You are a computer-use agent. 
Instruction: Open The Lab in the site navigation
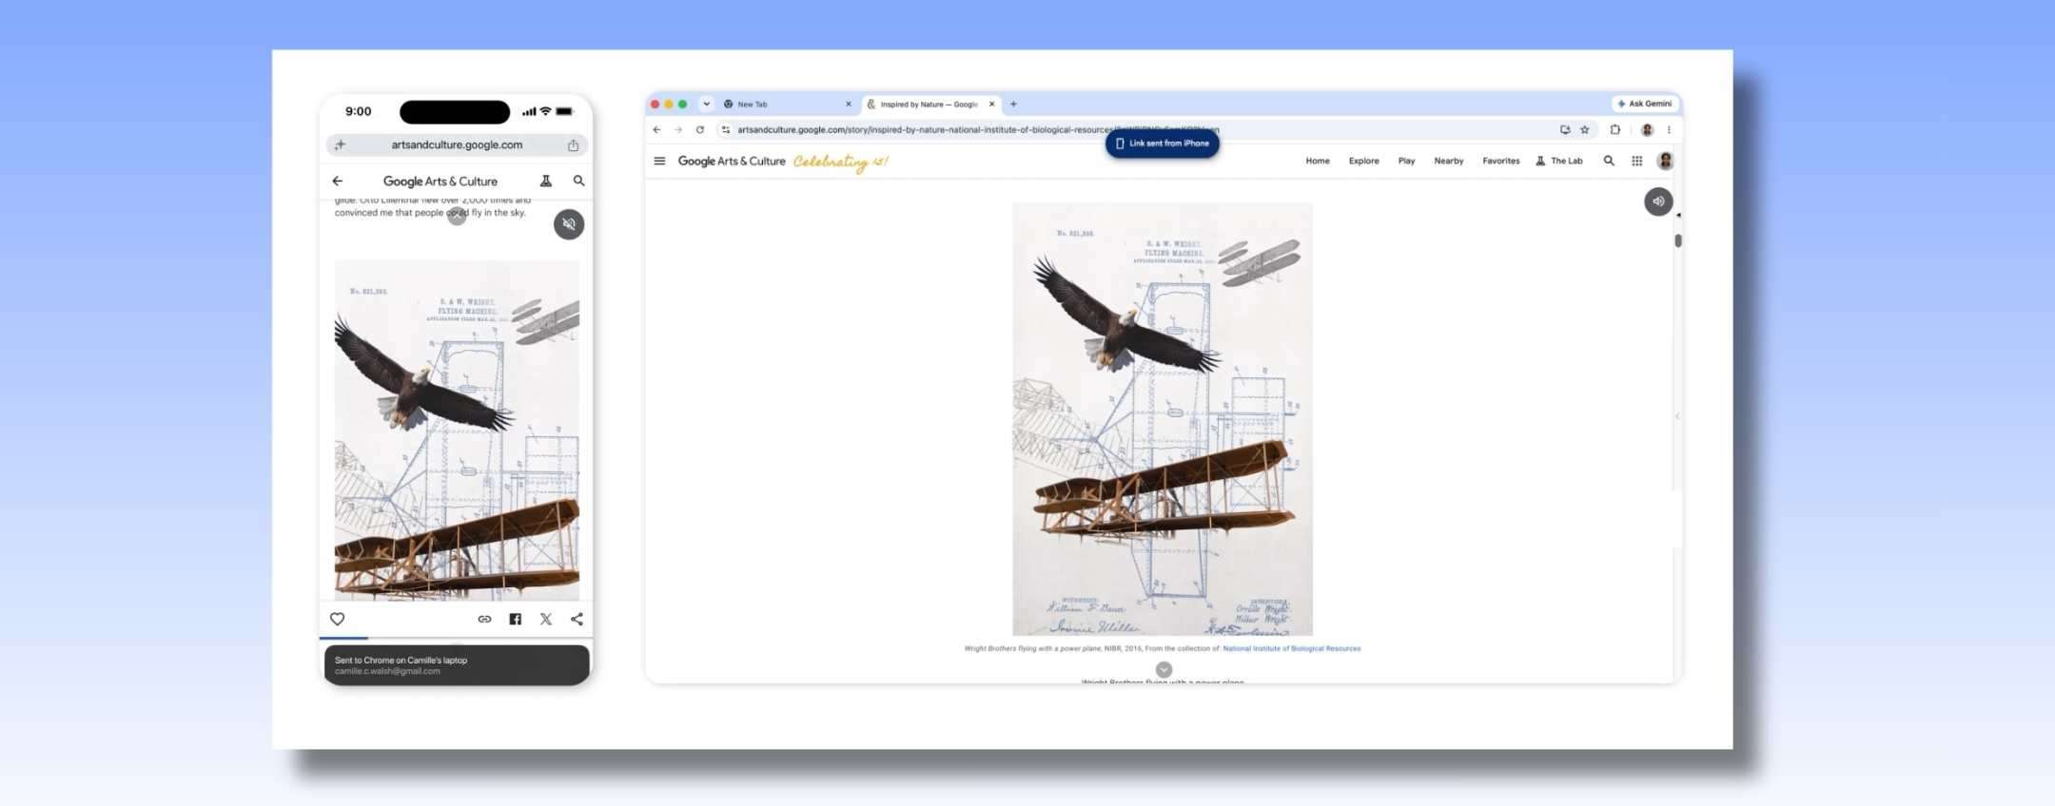pos(1559,161)
